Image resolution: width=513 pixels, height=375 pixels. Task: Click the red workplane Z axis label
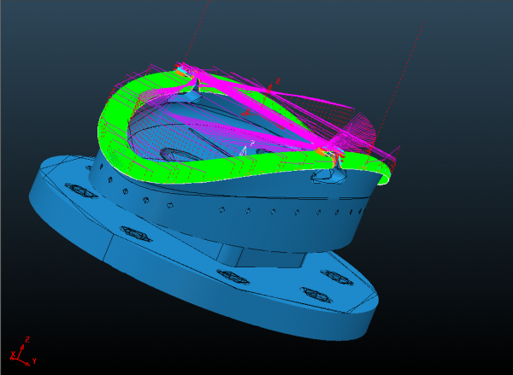click(278, 80)
